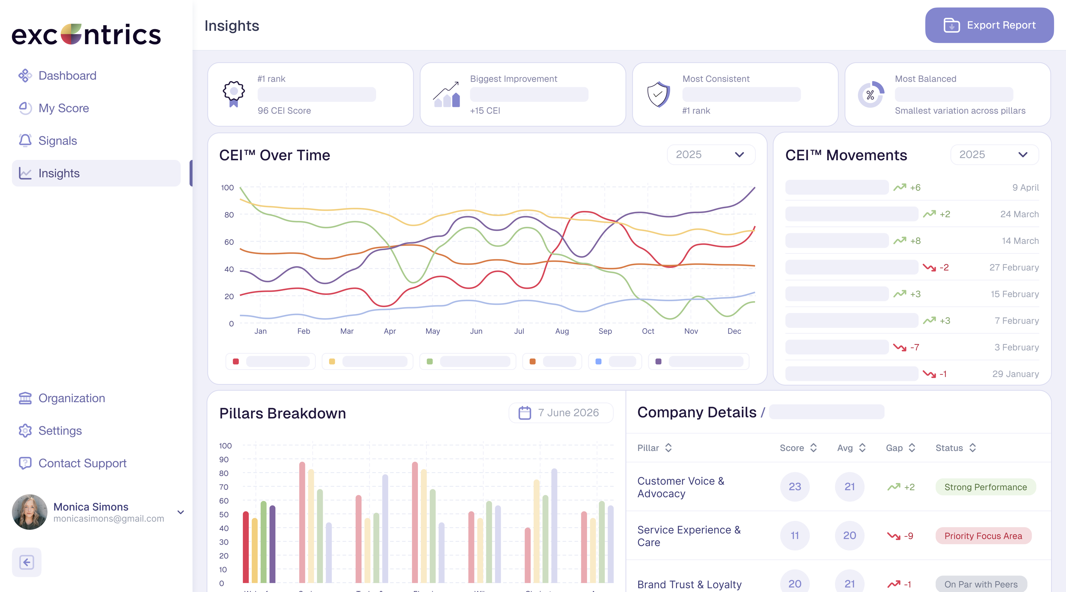This screenshot has height=592, width=1066.
Task: Click Monica Simons profile photo
Action: point(29,512)
